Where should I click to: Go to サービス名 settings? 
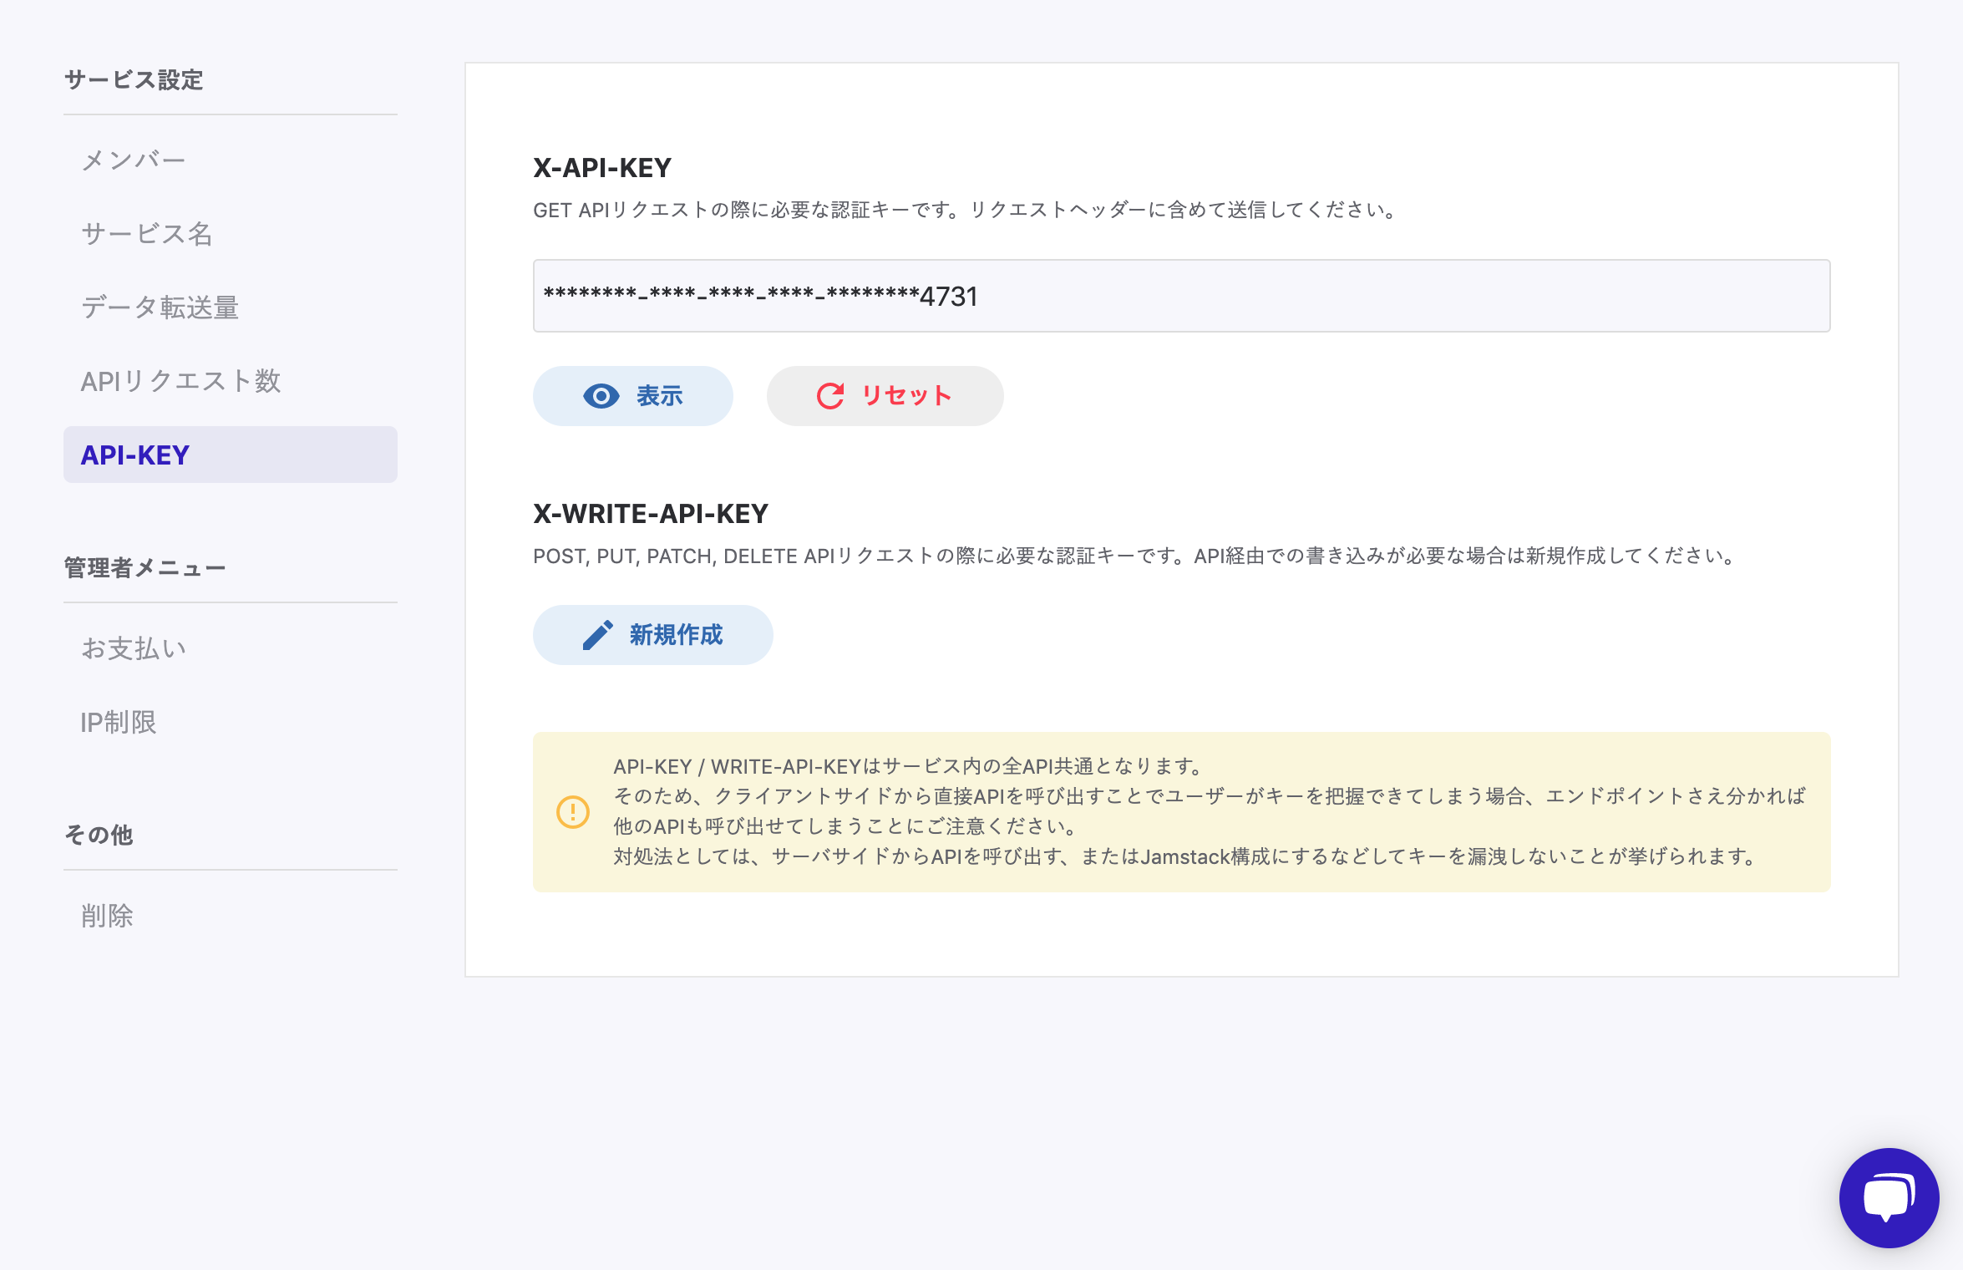coord(147,234)
